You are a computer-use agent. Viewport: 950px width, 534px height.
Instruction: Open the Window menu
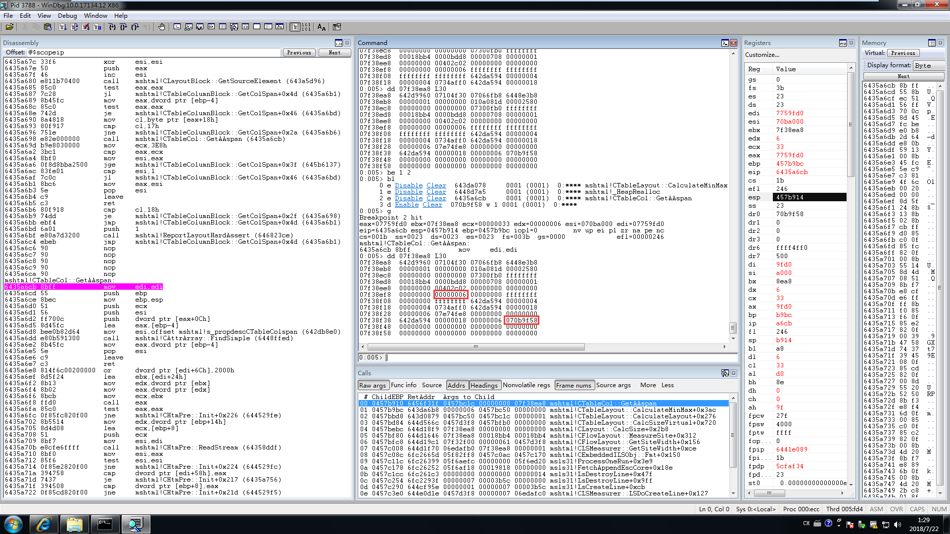click(x=95, y=15)
